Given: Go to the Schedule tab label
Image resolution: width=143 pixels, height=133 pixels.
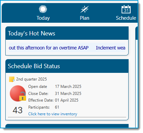Looking at the screenshot, I should [x=126, y=18].
